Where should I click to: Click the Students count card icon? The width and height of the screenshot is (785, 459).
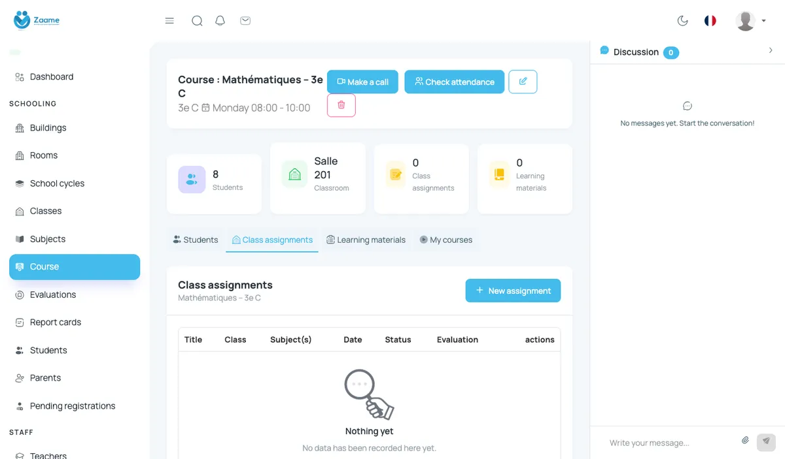pos(192,180)
